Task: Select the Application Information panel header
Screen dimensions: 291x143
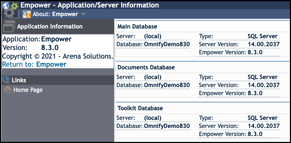Action: (x=50, y=26)
